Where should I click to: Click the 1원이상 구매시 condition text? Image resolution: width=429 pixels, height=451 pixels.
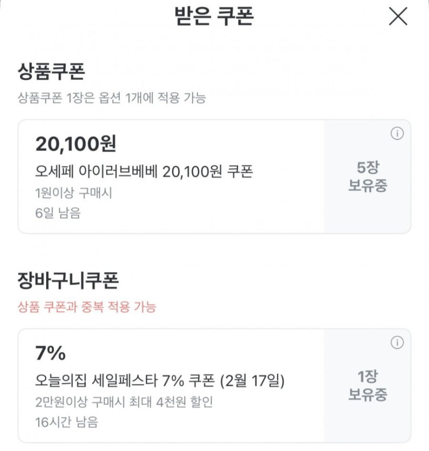pos(73,194)
